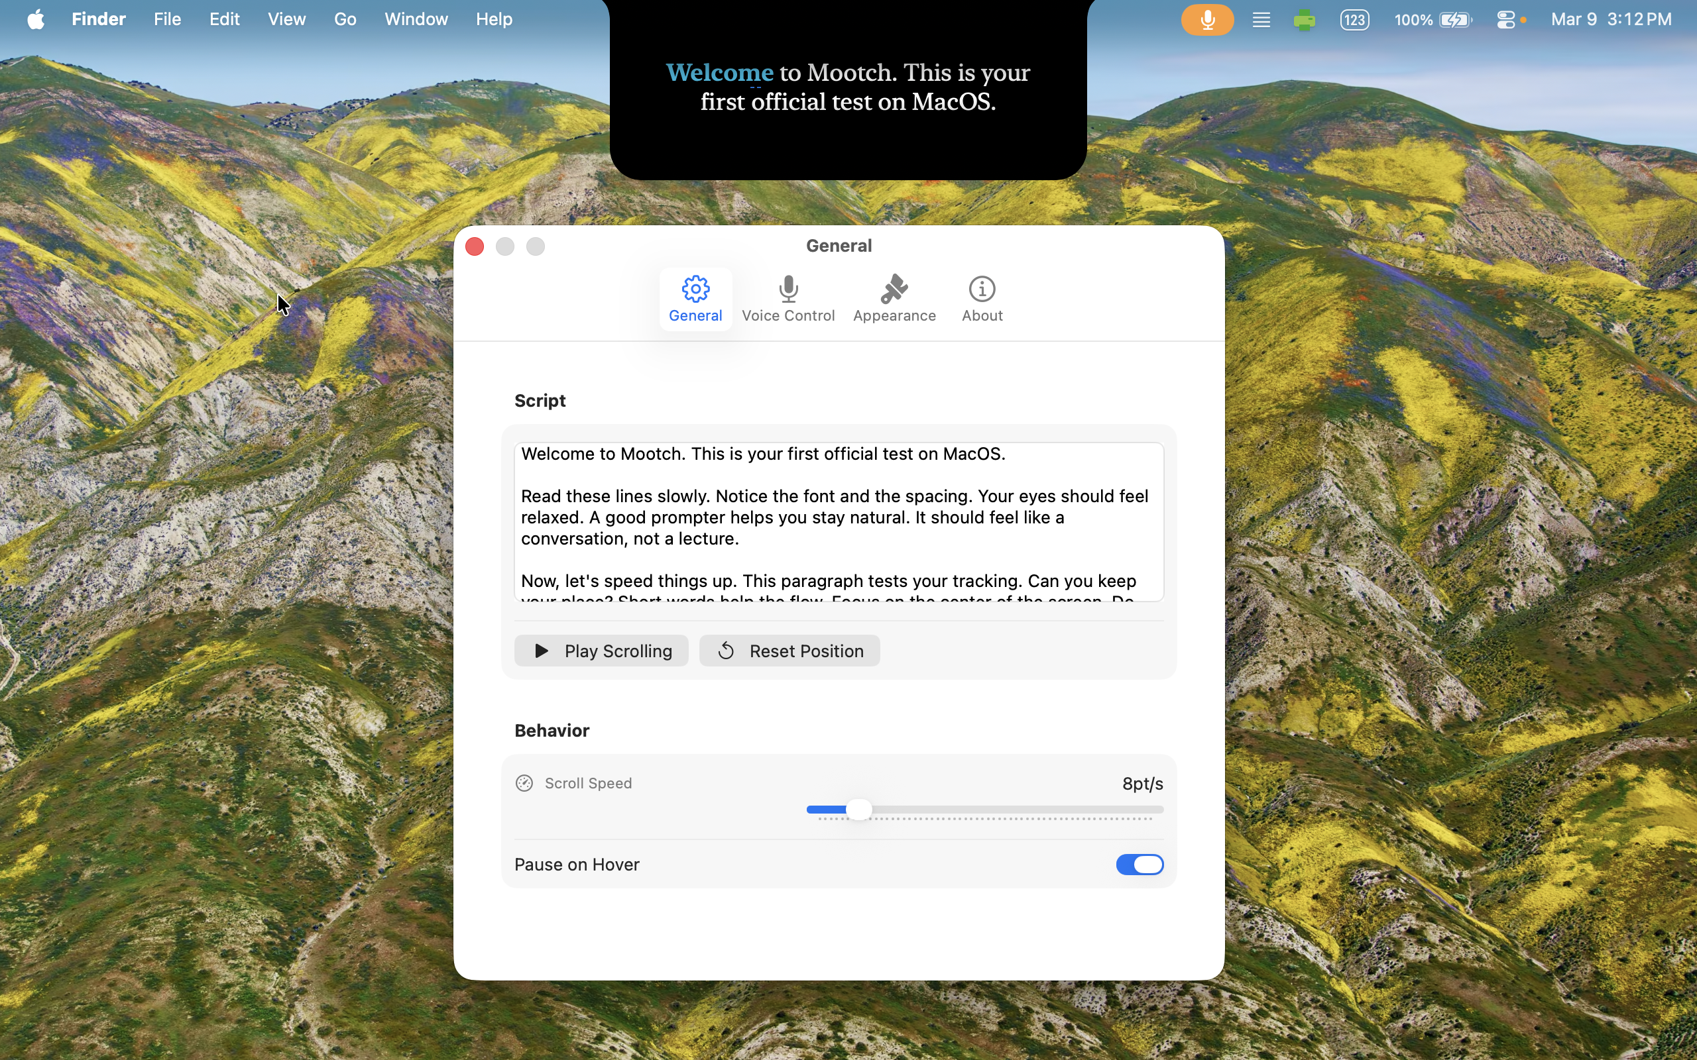Screen dimensions: 1697x1060
Task: Open the Appearance paintbrush tab
Action: coord(894,299)
